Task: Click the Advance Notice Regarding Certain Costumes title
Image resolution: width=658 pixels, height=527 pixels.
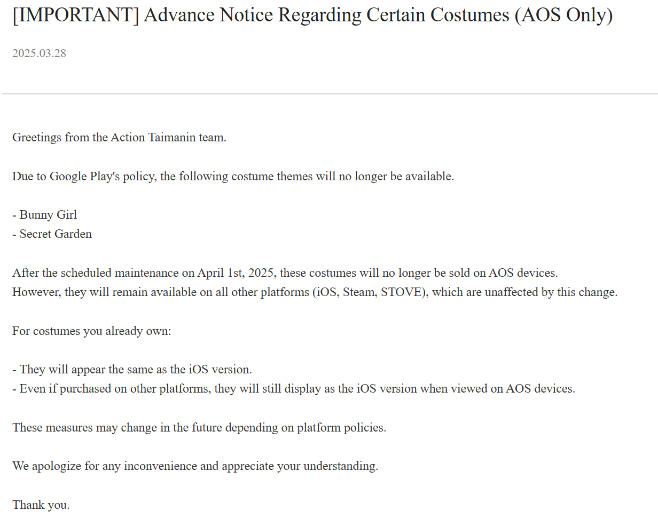Action: pyautogui.click(x=312, y=15)
